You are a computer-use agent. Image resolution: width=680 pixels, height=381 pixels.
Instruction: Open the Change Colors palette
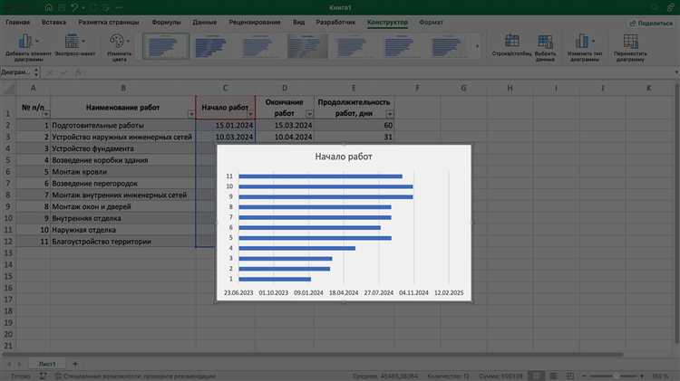coord(120,47)
